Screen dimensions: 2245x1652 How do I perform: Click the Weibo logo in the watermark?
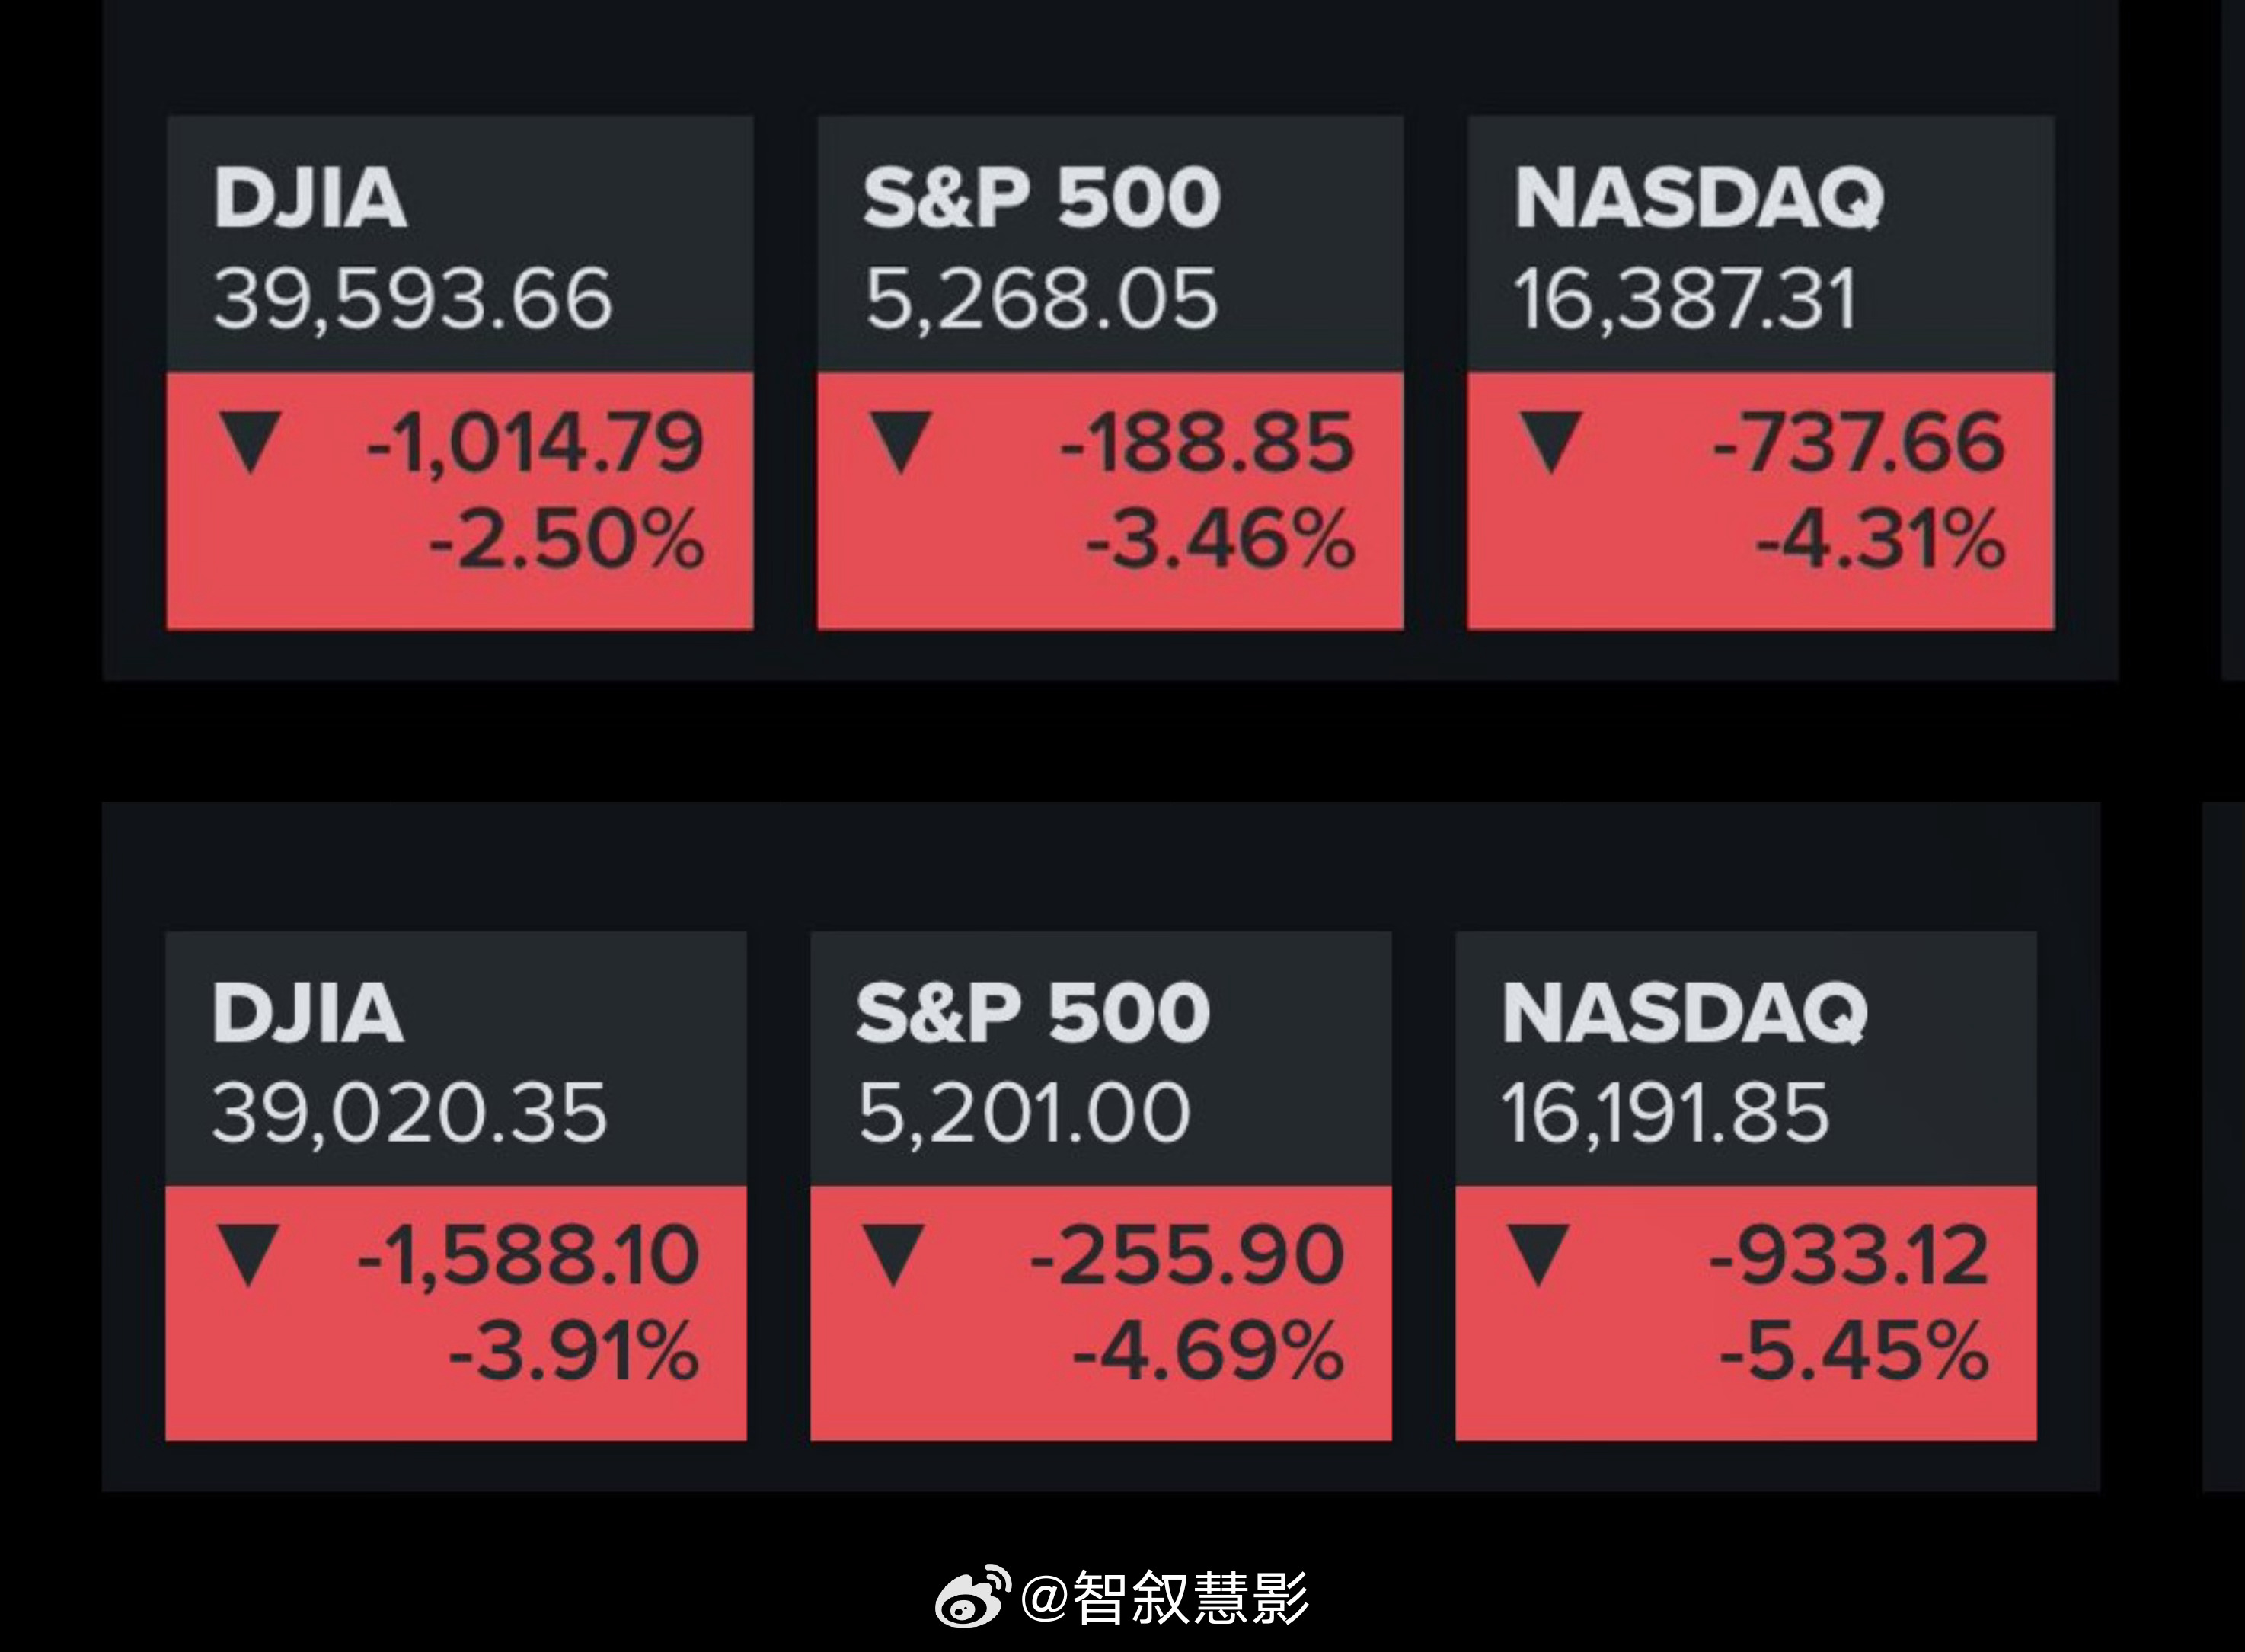coord(972,1598)
